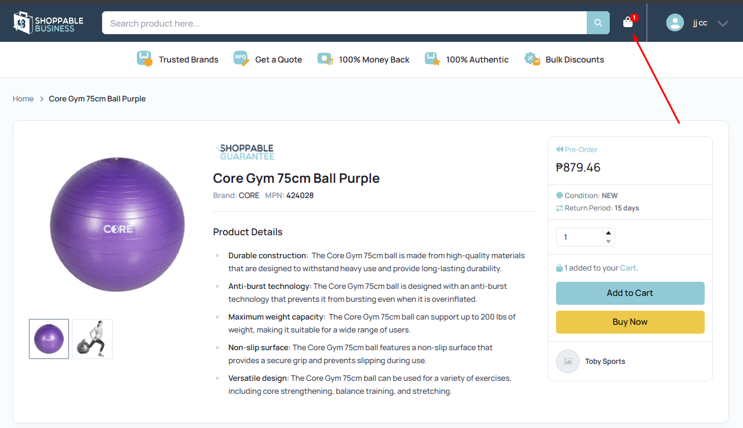This screenshot has height=428, width=743.
Task: Click the Condition NEW text
Action: 591,195
